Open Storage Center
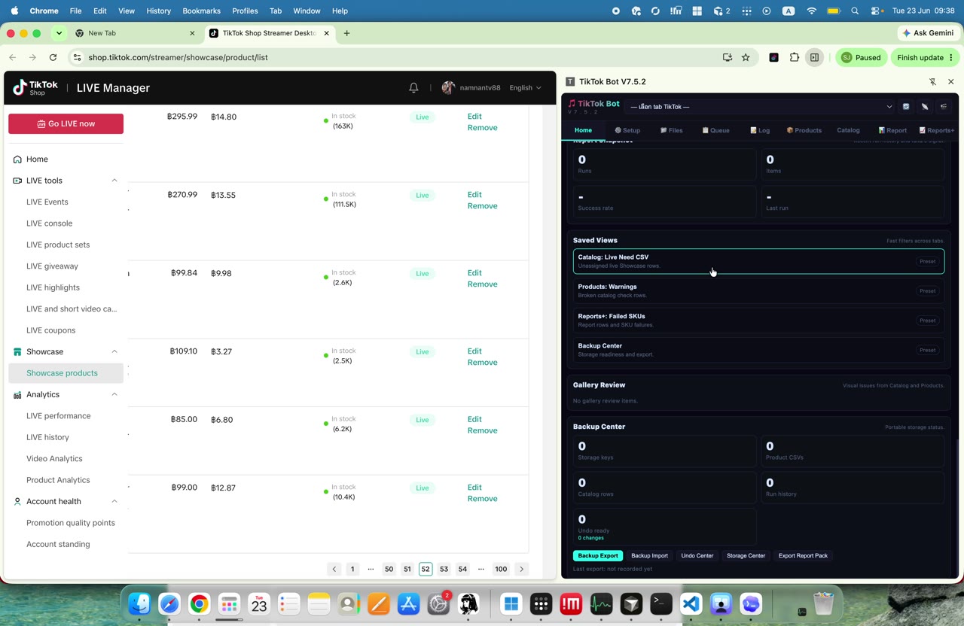This screenshot has height=626, width=964. click(746, 556)
